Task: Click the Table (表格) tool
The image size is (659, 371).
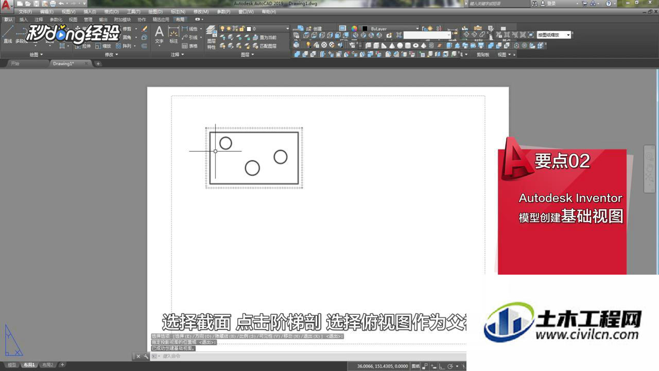Action: point(189,46)
